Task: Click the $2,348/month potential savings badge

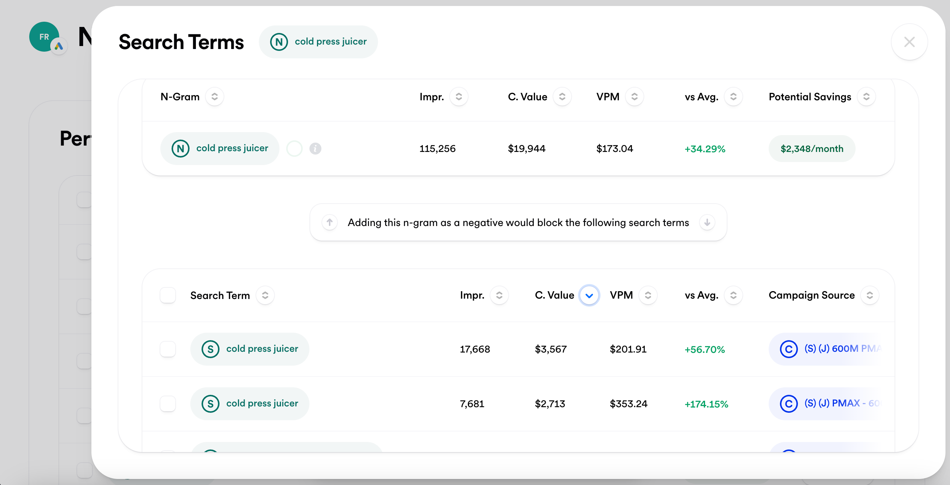Action: coord(811,149)
